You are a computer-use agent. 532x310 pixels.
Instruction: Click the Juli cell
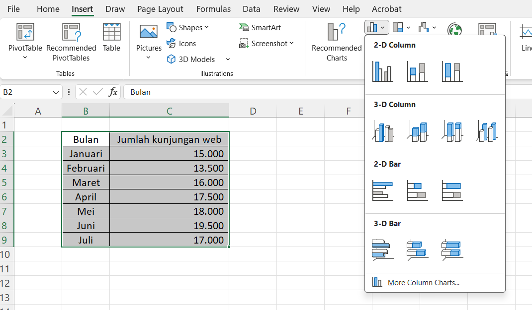pos(86,240)
